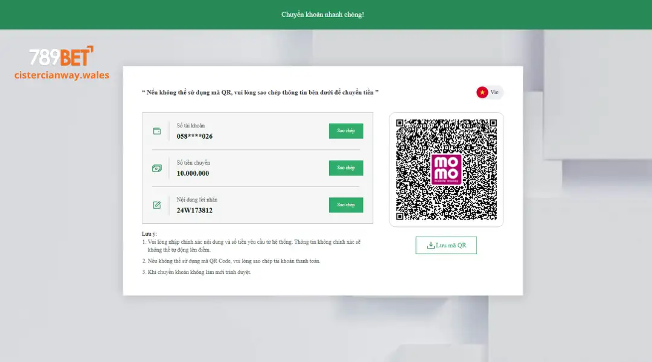
Task: Click the Nội dung lời nhắn label
Action: (x=197, y=200)
